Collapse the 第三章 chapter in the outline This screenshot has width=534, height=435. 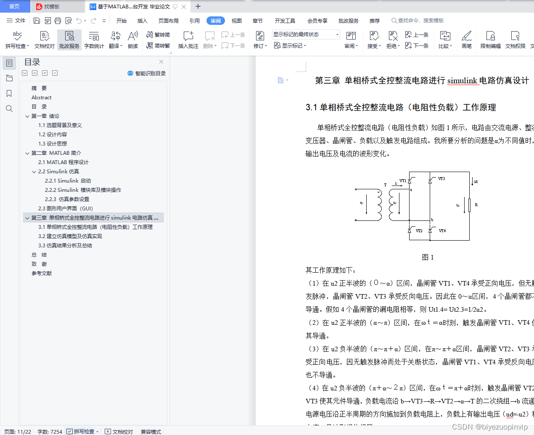click(27, 217)
